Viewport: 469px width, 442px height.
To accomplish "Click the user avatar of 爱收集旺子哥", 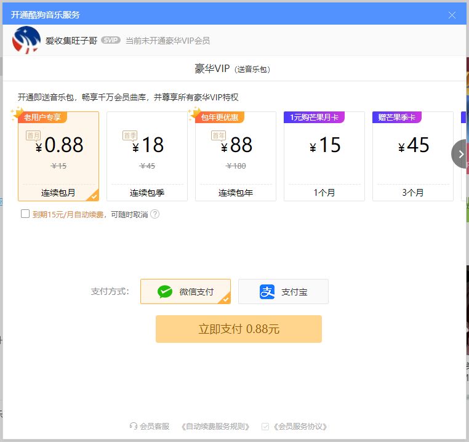I will pyautogui.click(x=26, y=41).
